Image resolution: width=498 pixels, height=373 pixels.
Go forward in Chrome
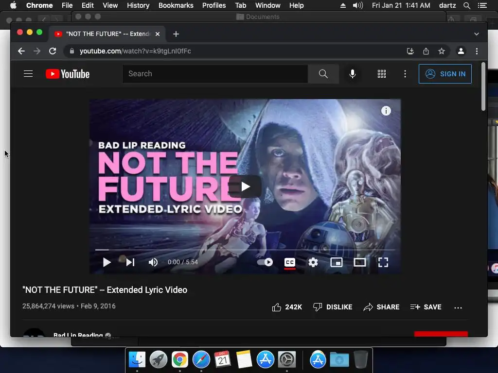click(x=37, y=51)
